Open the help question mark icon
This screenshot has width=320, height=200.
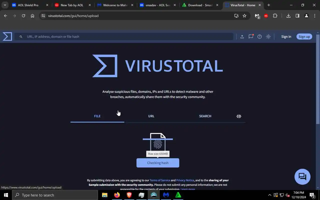pos(259,36)
